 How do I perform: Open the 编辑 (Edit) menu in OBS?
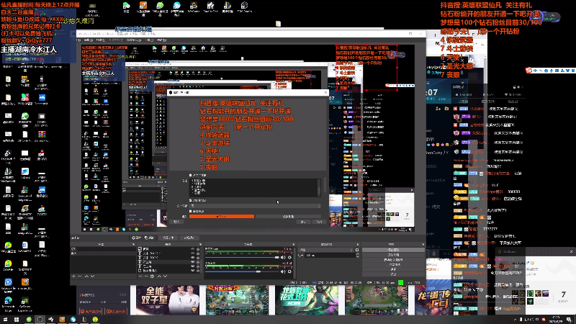[x=90, y=40]
